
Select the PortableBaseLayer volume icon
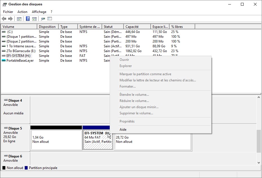coord(4,61)
